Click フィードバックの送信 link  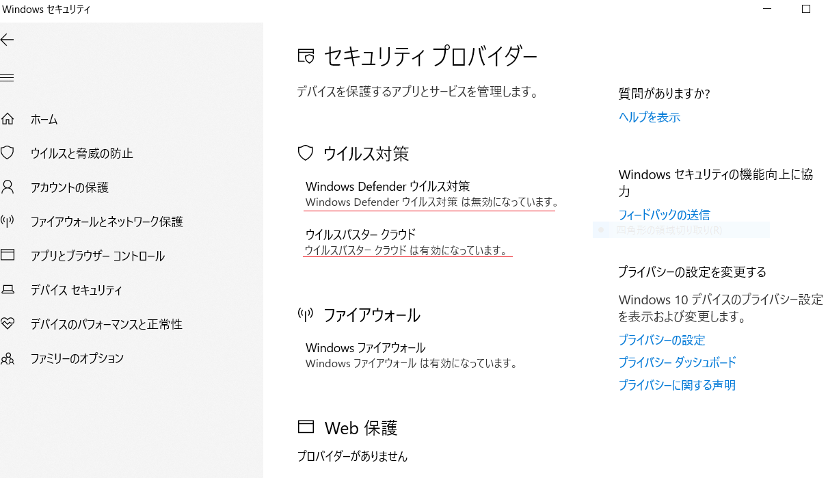pos(664,215)
